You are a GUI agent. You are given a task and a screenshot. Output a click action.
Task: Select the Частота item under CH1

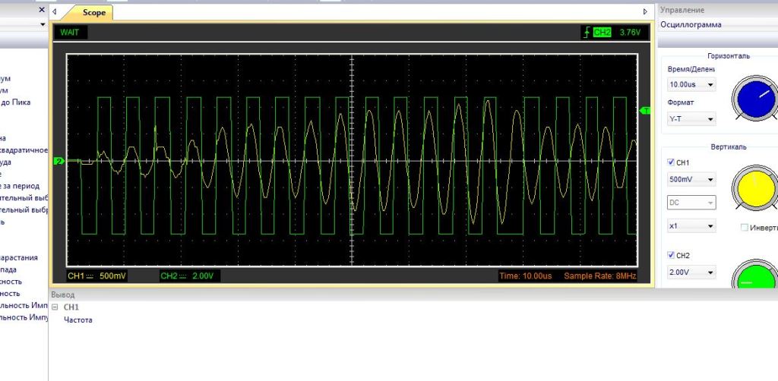(x=78, y=320)
